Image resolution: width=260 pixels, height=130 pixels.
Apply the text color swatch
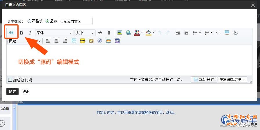coord(137,33)
